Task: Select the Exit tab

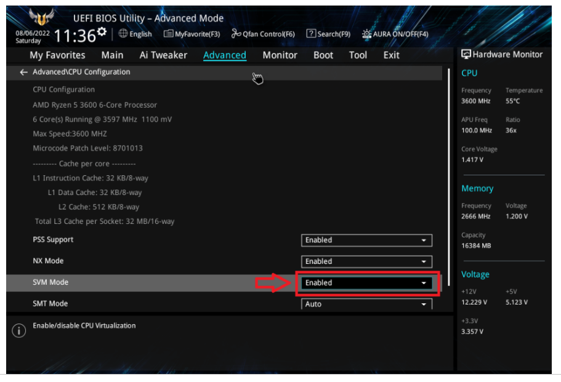Action: point(391,55)
